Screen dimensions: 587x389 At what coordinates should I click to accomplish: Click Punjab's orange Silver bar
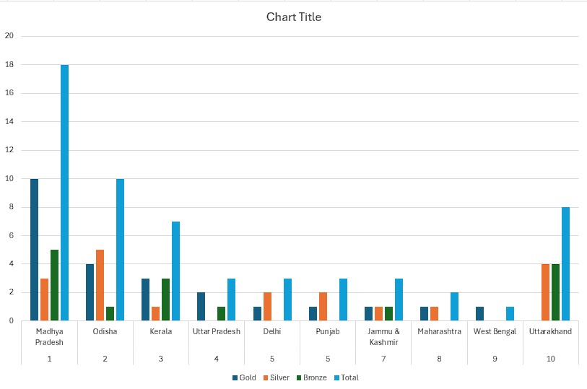point(323,306)
